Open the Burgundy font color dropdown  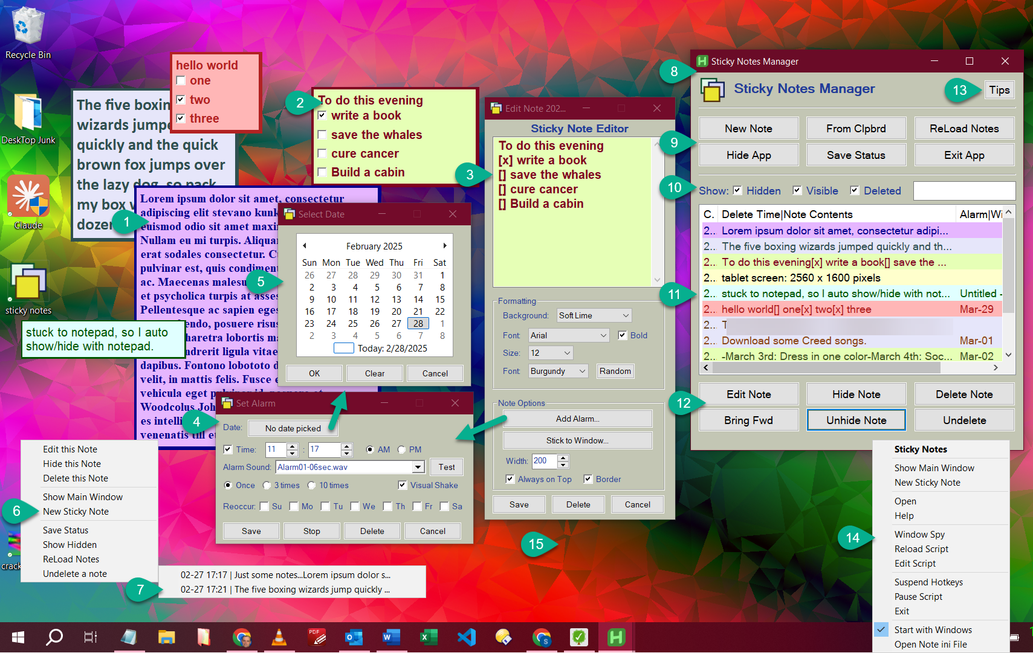(x=558, y=371)
